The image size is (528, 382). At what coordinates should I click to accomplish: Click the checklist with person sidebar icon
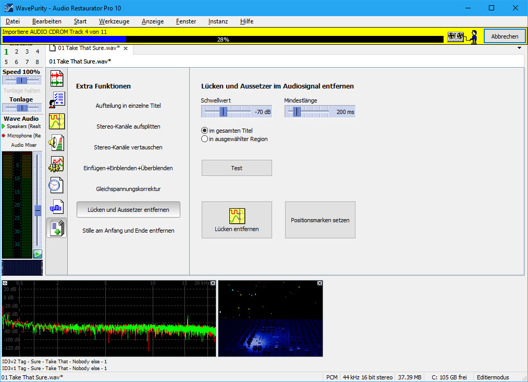(x=57, y=100)
